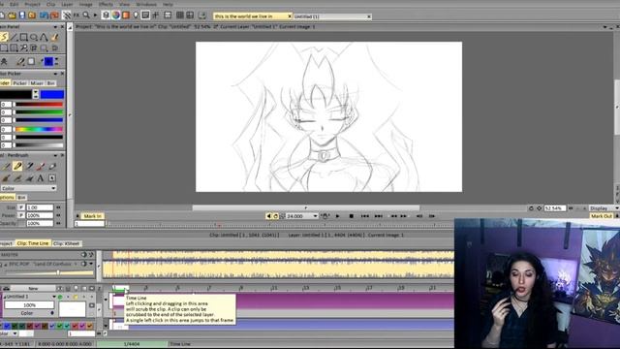Click the horizontal canvas scrollbar
Screen dimensions: 620x349
point(306,207)
